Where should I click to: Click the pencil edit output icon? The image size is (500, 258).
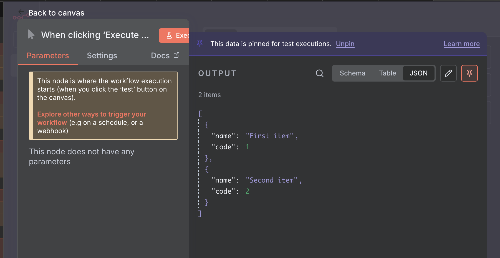[448, 73]
